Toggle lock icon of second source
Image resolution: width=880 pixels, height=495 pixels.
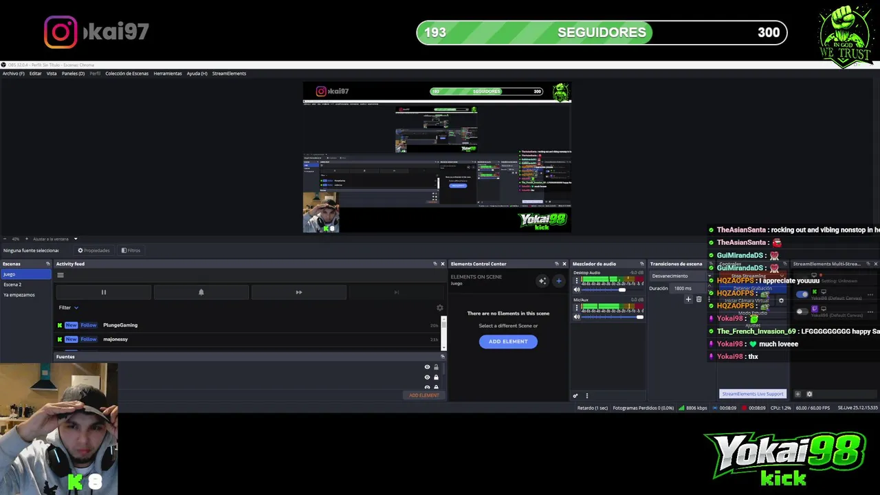436,377
